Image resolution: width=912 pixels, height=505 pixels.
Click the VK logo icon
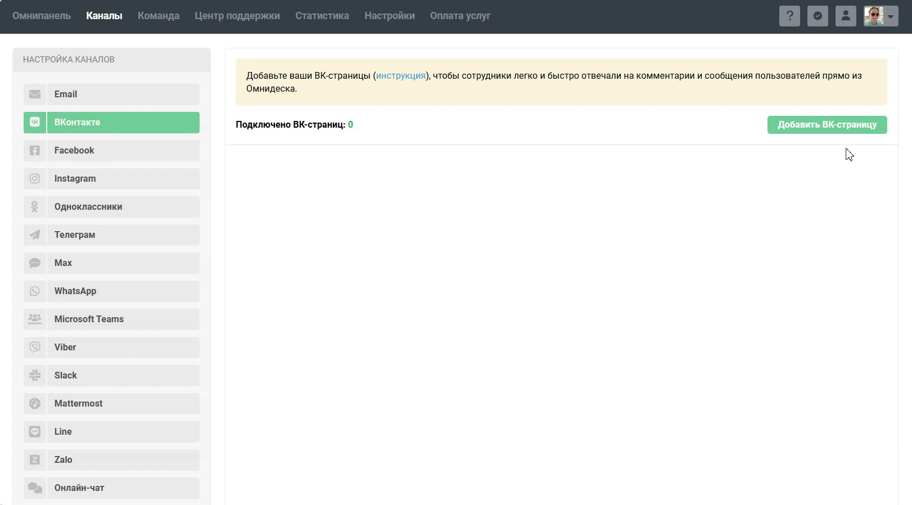point(35,123)
